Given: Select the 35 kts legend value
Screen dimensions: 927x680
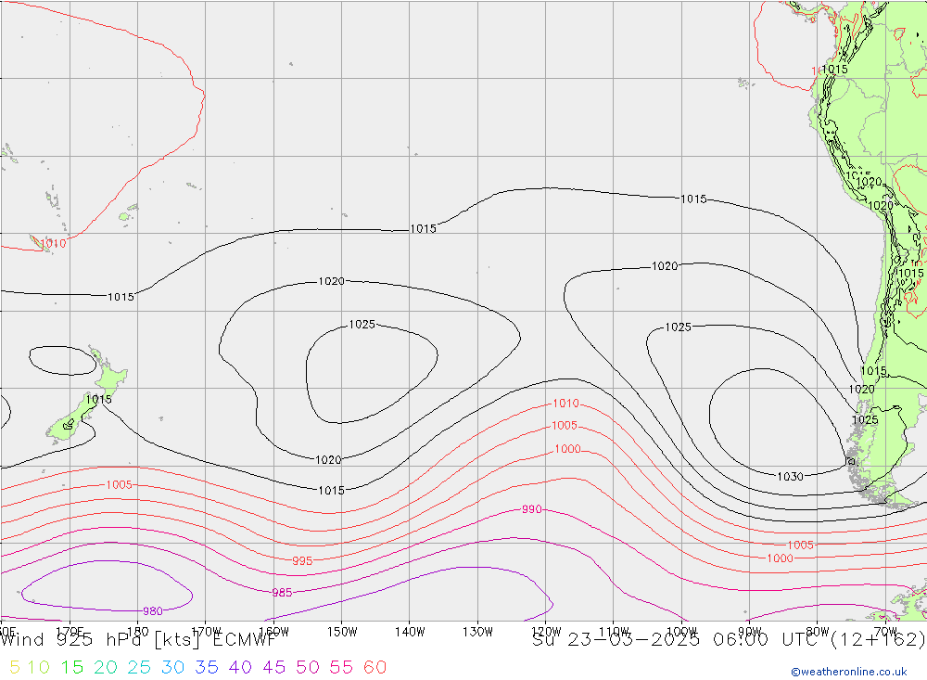Looking at the screenshot, I should (x=207, y=668).
